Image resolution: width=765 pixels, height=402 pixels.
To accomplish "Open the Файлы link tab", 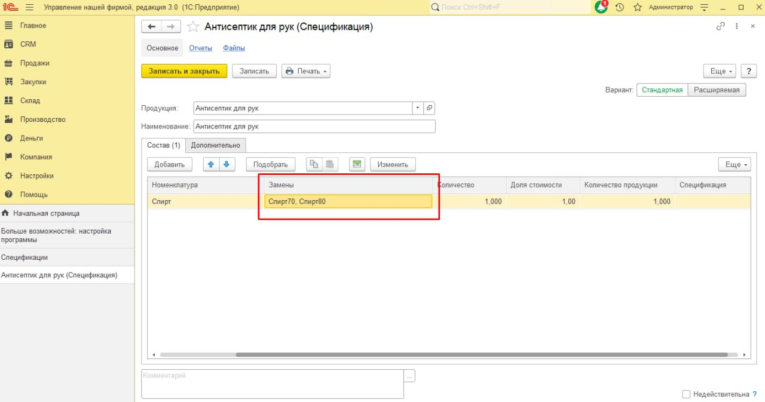I will click(234, 48).
